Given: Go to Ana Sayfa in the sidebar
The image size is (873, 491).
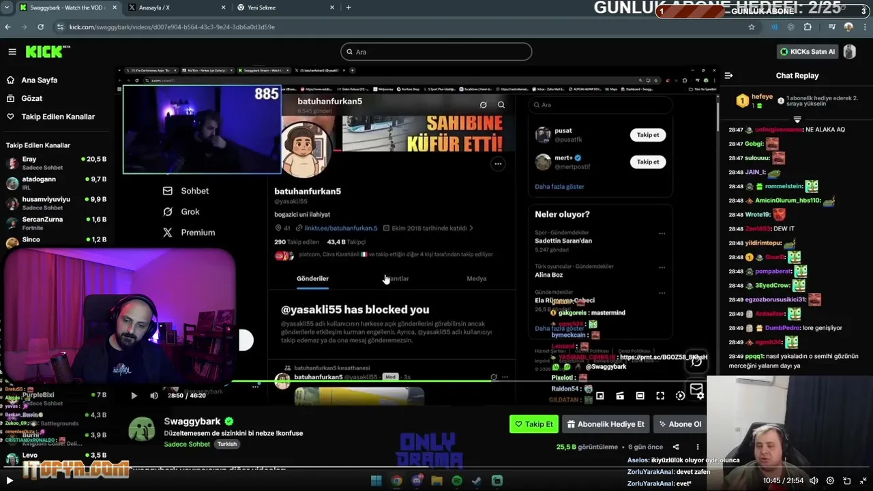Looking at the screenshot, I should click(x=39, y=80).
